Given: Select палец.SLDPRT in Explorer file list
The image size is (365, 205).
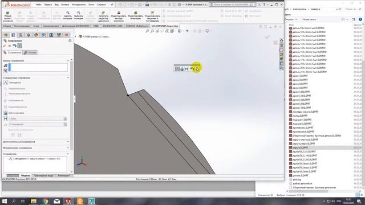Looking at the screenshot, I should [300, 116].
